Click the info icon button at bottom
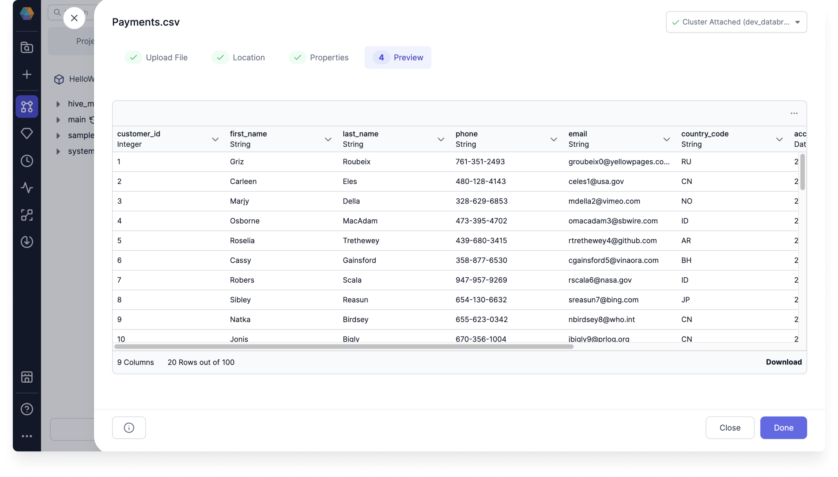This screenshot has width=838, height=477. pos(129,427)
